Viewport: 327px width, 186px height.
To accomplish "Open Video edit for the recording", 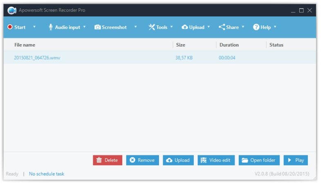I will [216, 160].
